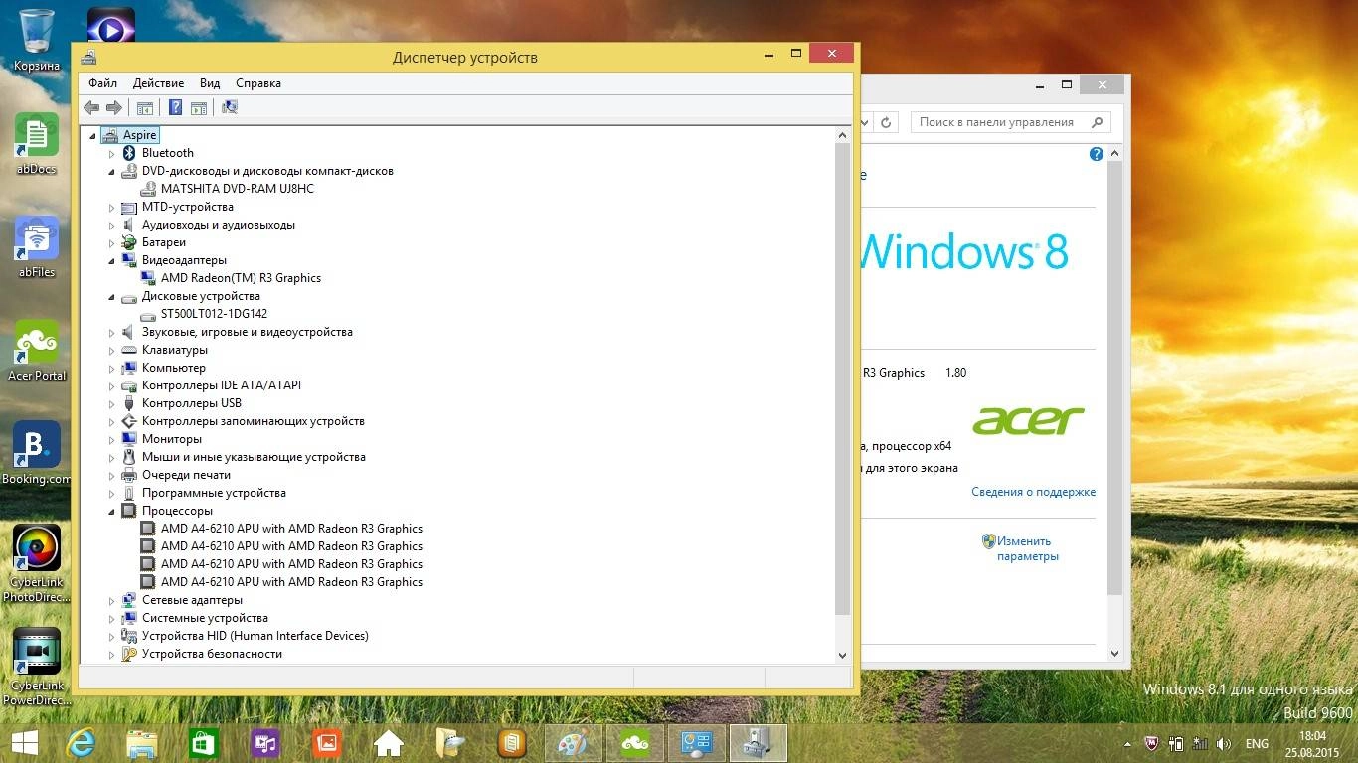Expand Аудиовходы и аудиовыходы category
This screenshot has width=1358, height=763.
click(x=111, y=226)
